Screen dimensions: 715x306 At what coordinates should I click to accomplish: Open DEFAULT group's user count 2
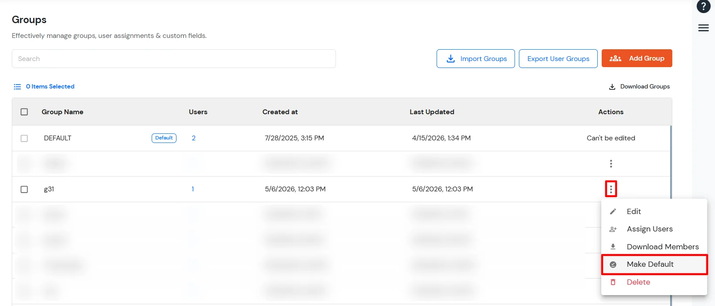coord(193,138)
